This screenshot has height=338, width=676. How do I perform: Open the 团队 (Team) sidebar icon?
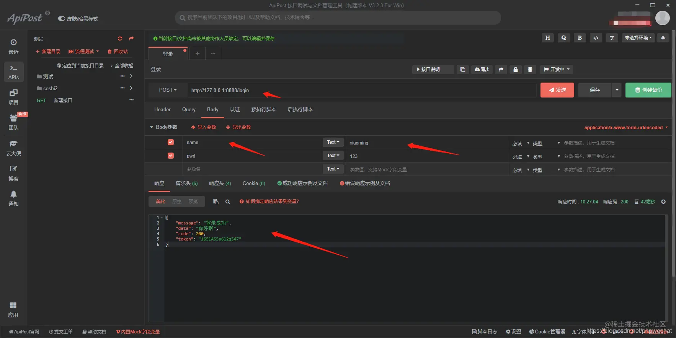click(x=13, y=122)
